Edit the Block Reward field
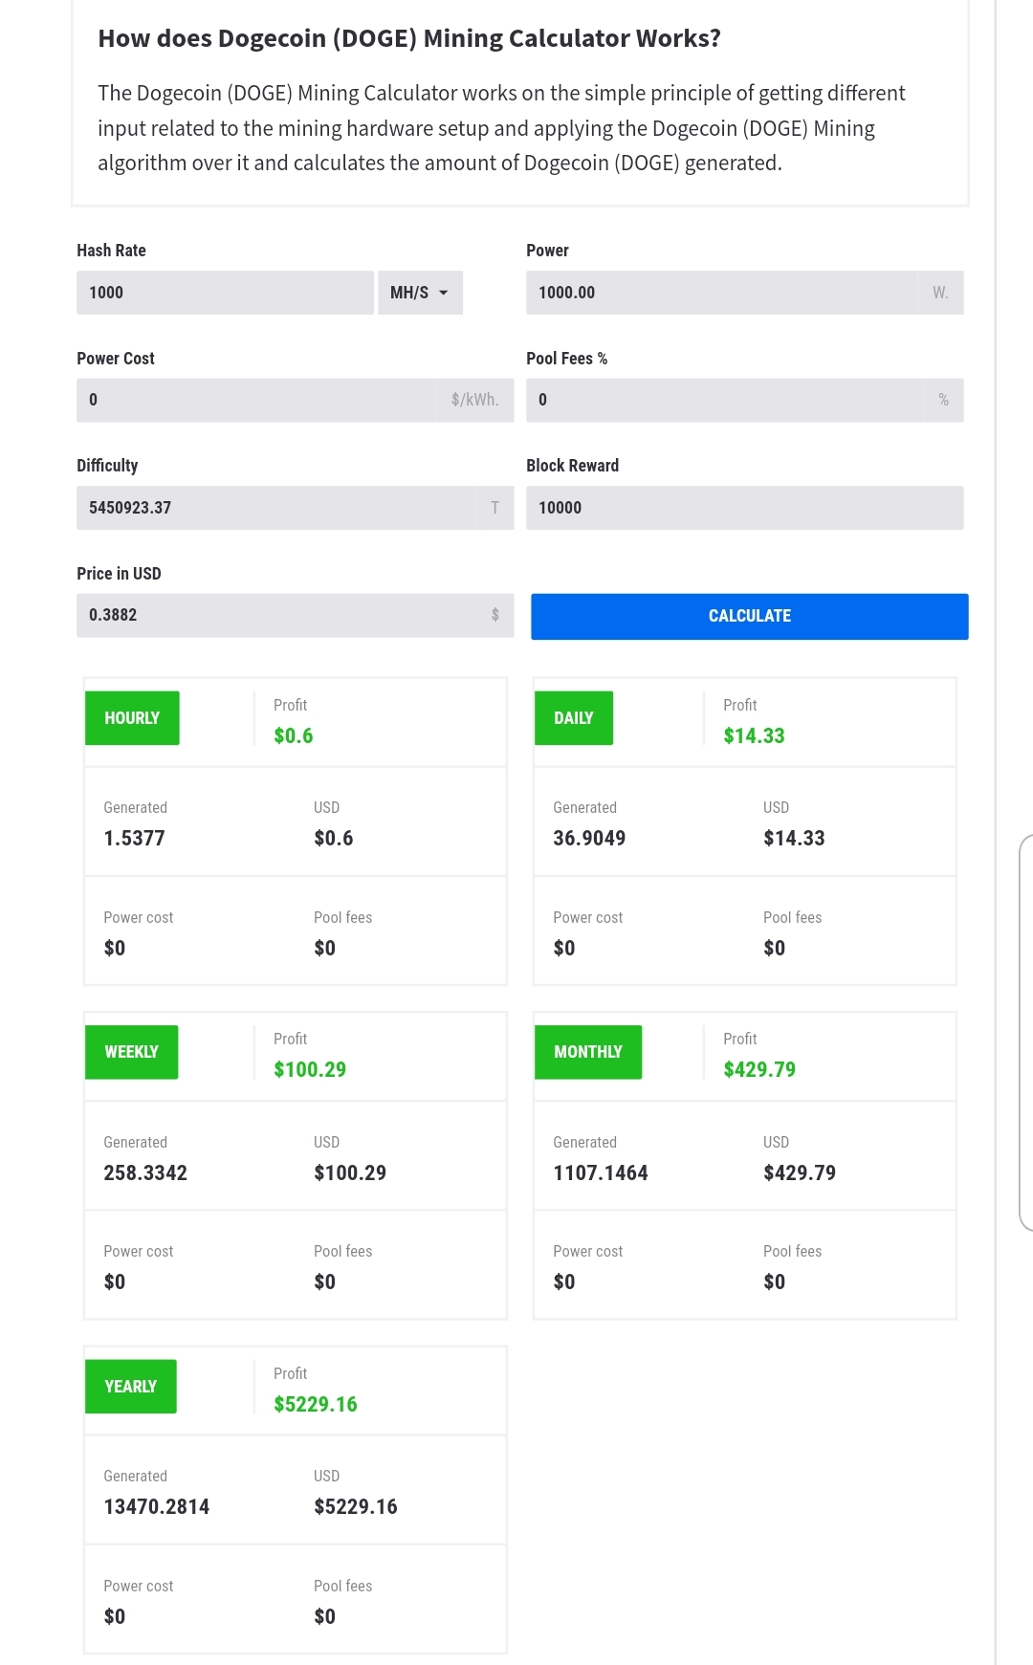The image size is (1033, 1665). (744, 508)
